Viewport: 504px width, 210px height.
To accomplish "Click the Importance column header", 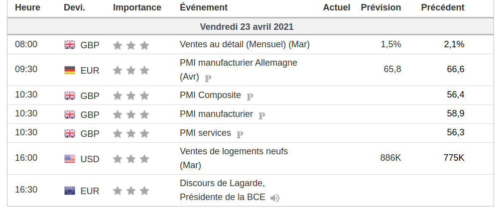I will (137, 7).
